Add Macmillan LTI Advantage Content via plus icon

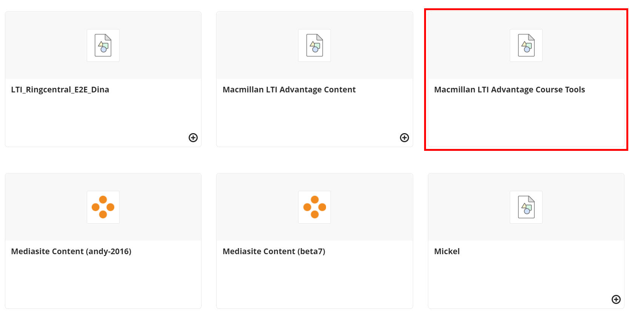point(404,138)
